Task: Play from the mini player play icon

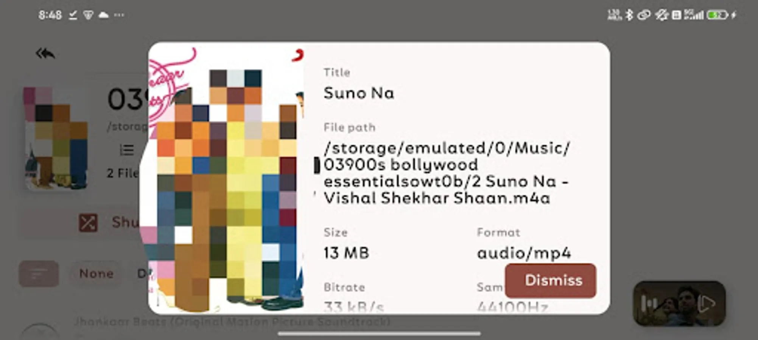Action: click(706, 304)
